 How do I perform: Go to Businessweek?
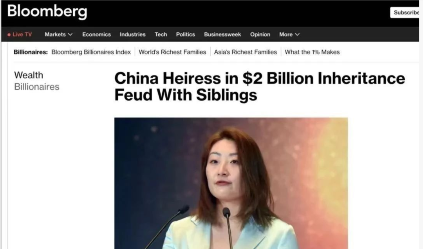[222, 34]
